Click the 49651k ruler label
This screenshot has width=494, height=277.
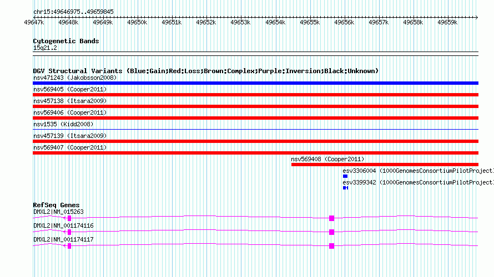coord(172,22)
